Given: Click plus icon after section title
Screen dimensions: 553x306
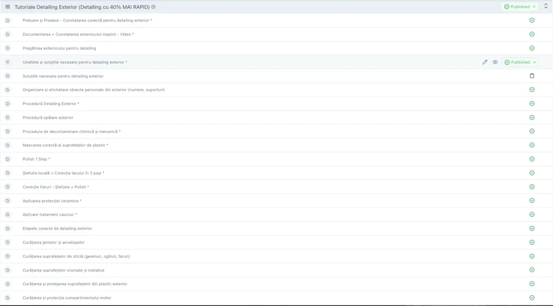Looking at the screenshot, I should 153,6.
